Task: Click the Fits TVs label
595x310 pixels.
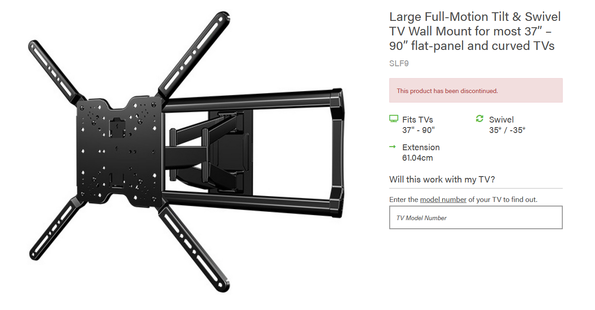Action: 417,120
